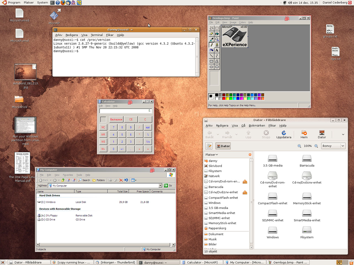Click the terminal window's vertical scrollbar
This screenshot has height=265, width=354.
pyautogui.click(x=197, y=57)
